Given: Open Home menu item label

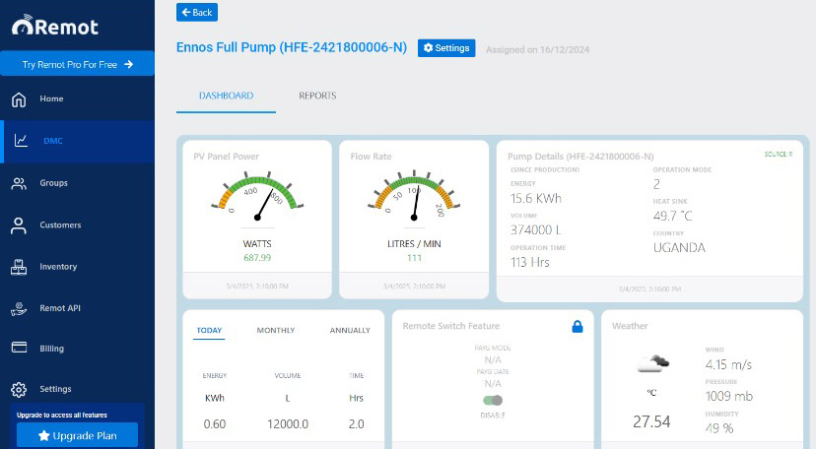Looking at the screenshot, I should tap(51, 98).
